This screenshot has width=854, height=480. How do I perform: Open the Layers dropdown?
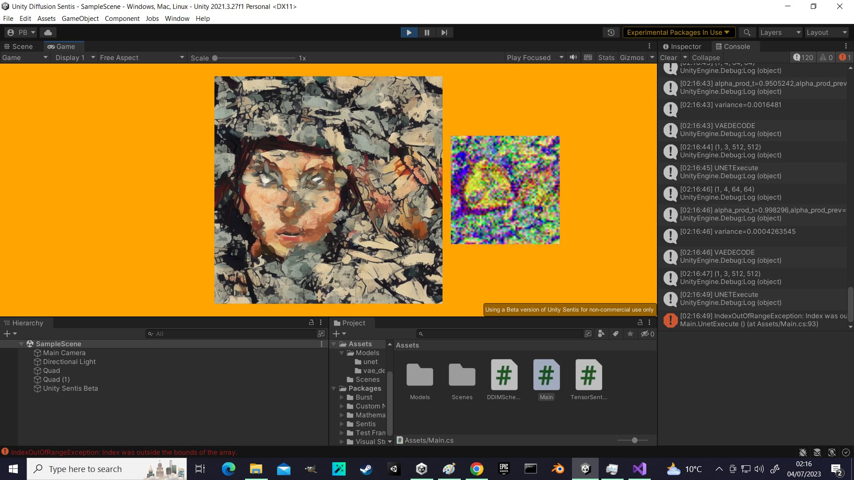(779, 32)
